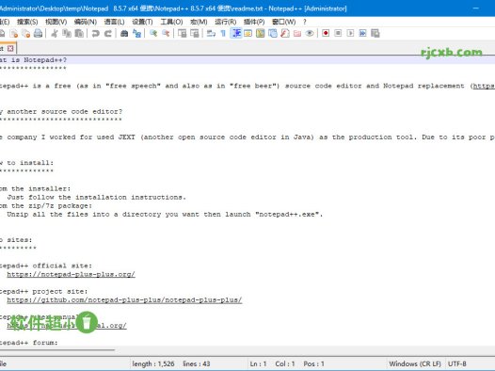Undo the last edit with Undo icon
The width and height of the screenshot is (495, 371).
click(95, 33)
